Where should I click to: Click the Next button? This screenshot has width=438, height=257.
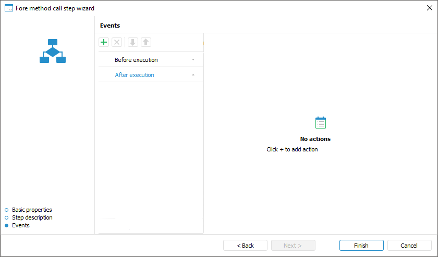pyautogui.click(x=293, y=246)
